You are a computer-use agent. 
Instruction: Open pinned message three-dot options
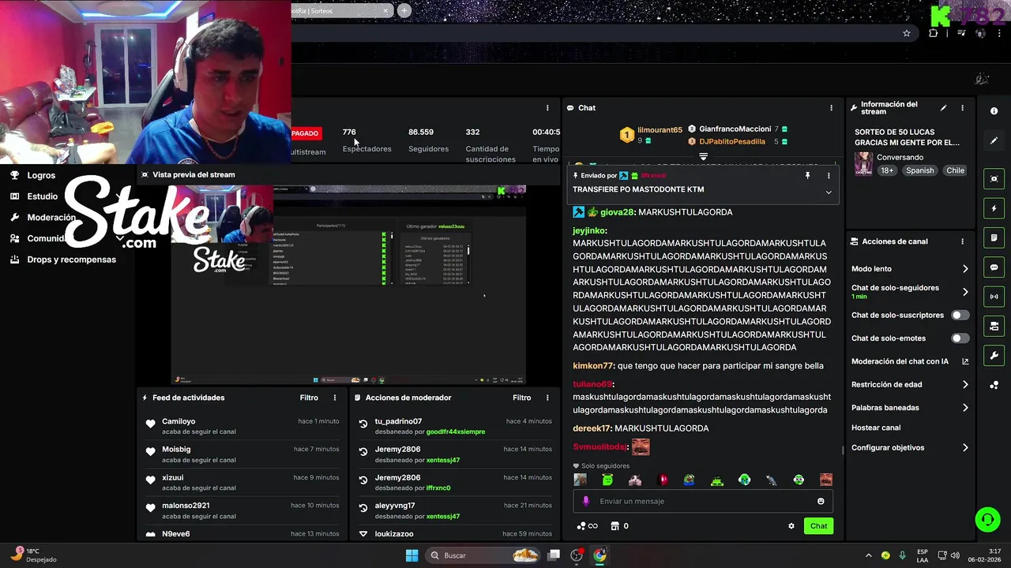(x=829, y=176)
